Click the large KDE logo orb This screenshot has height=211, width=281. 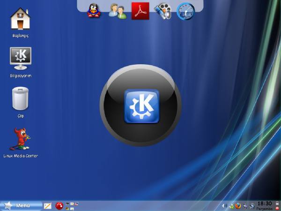tap(140, 105)
